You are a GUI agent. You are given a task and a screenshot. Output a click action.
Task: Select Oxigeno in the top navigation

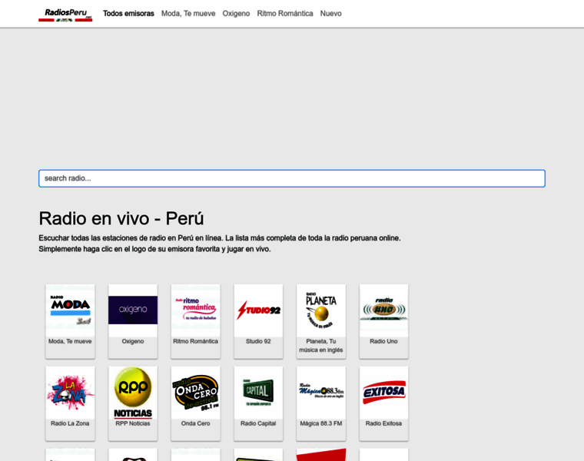click(236, 13)
